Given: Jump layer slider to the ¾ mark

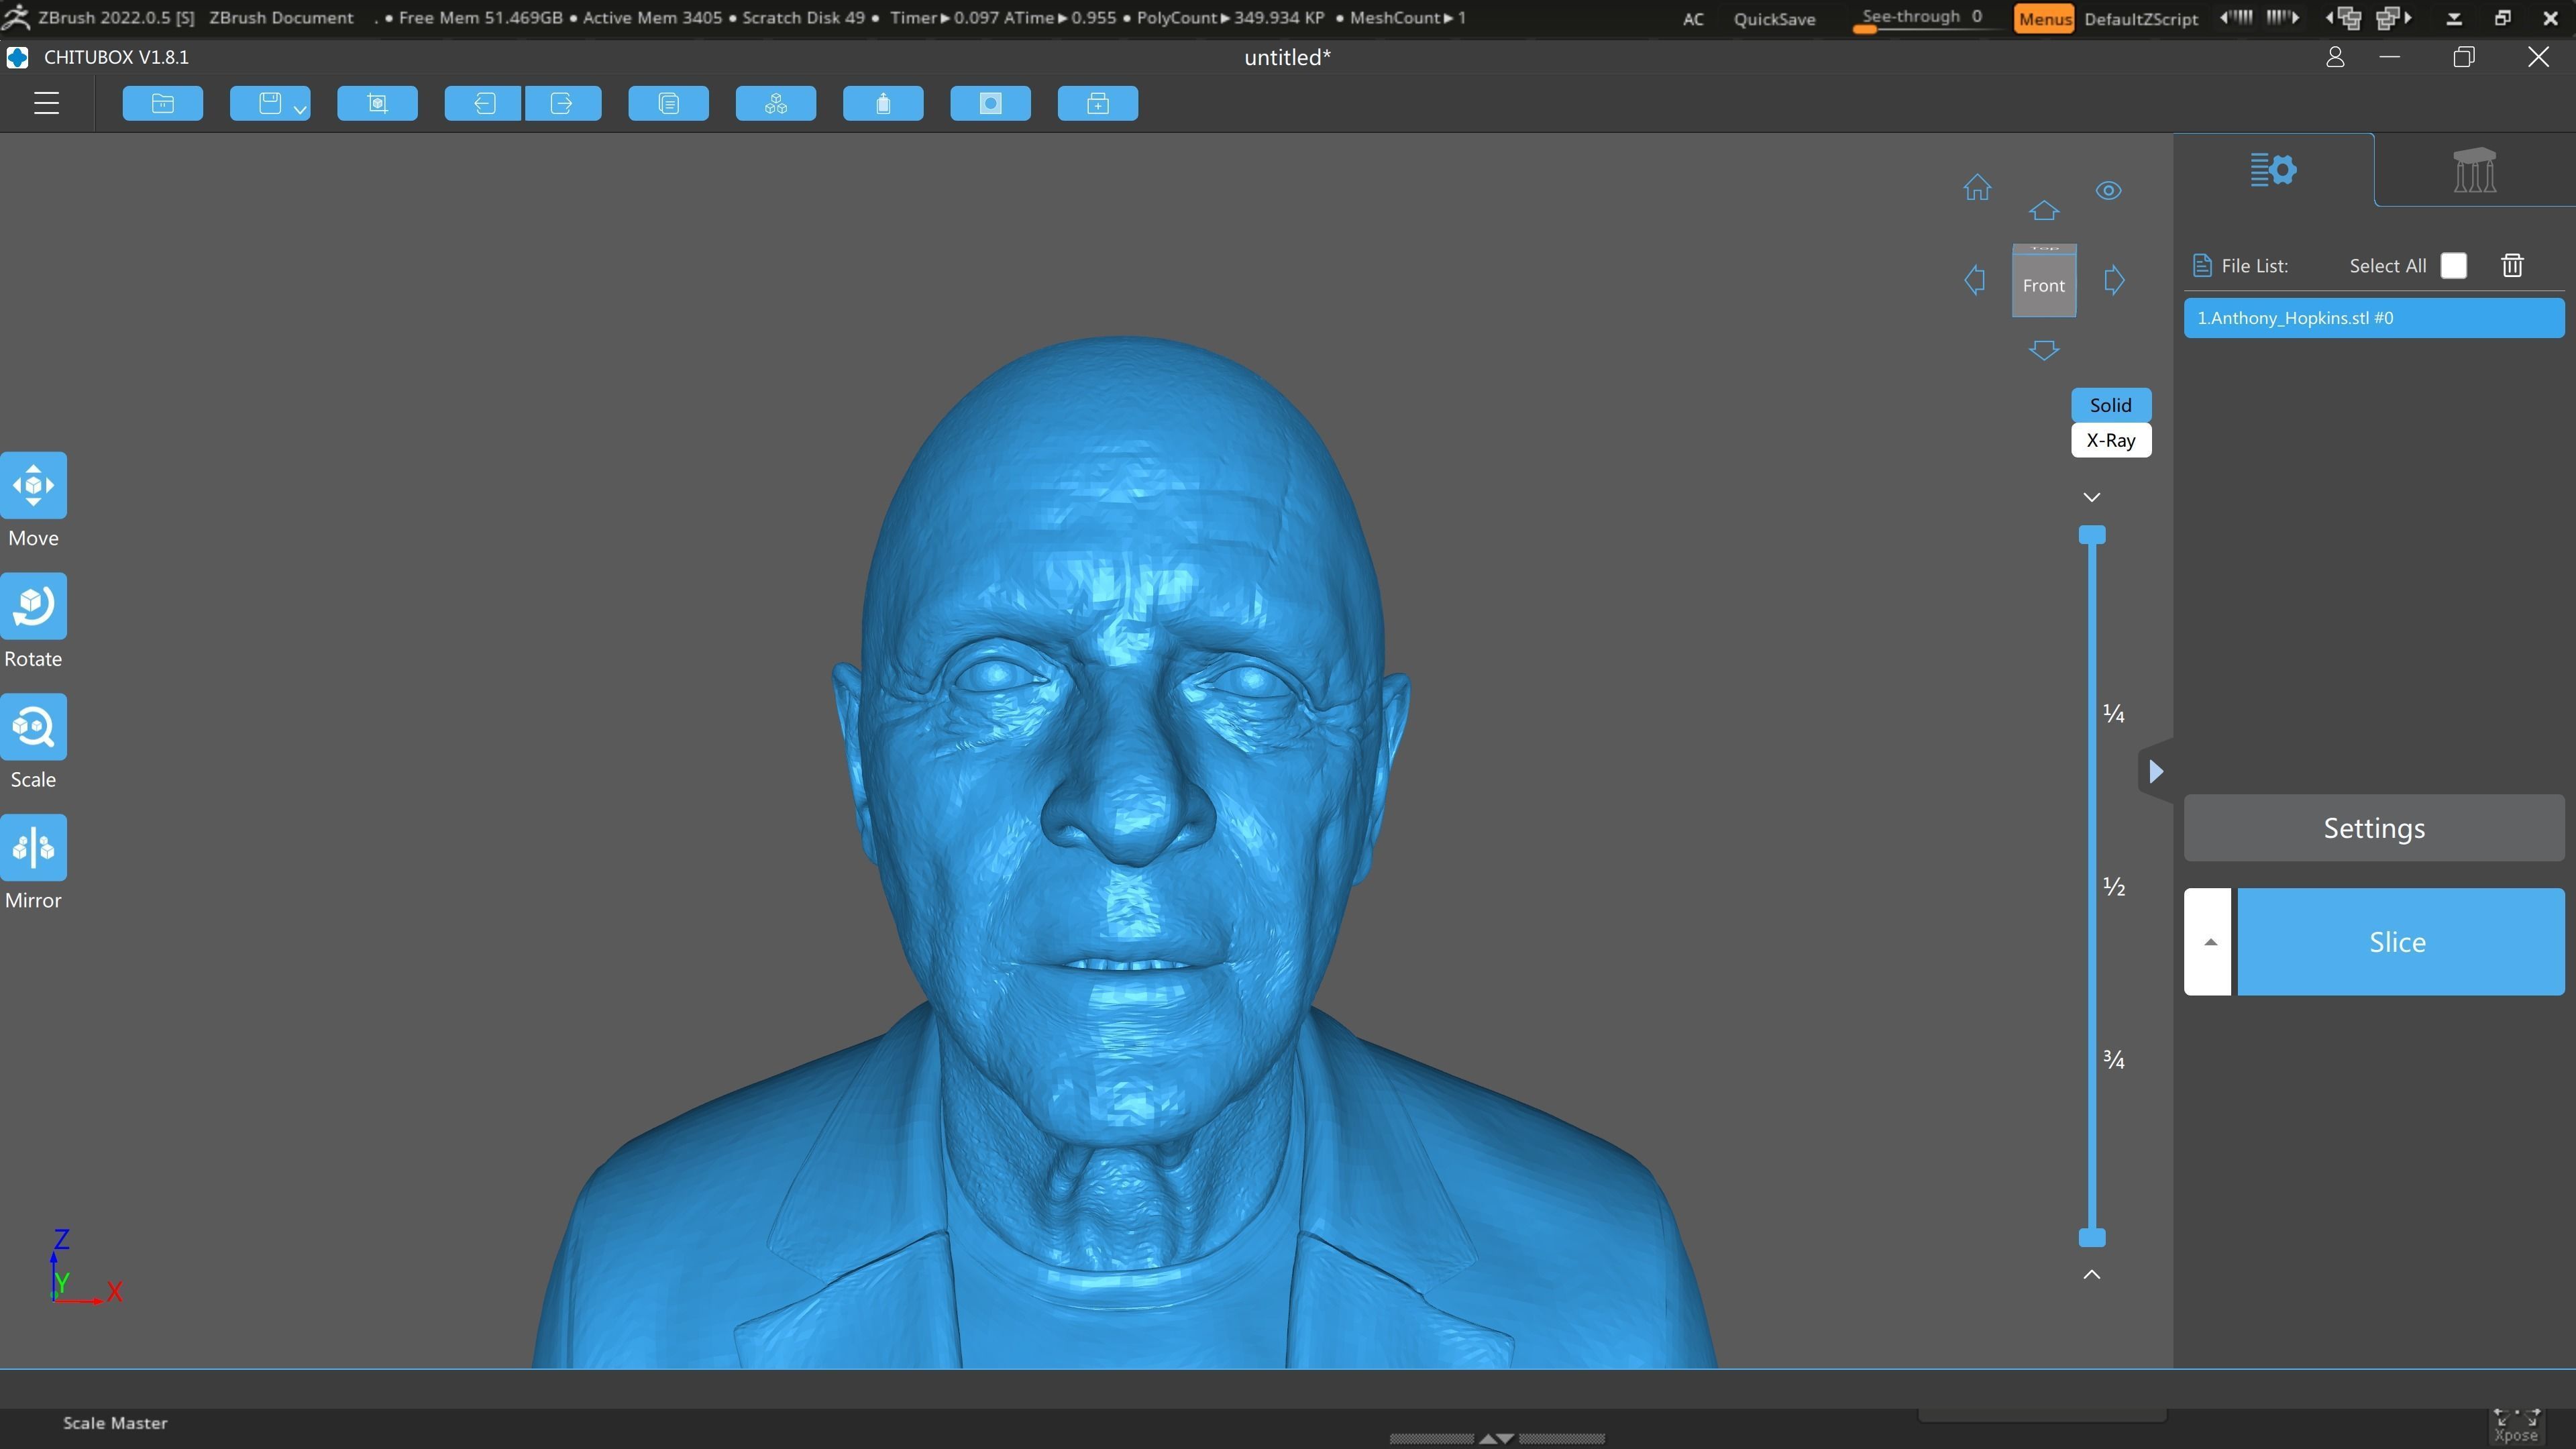Looking at the screenshot, I should [2113, 1059].
